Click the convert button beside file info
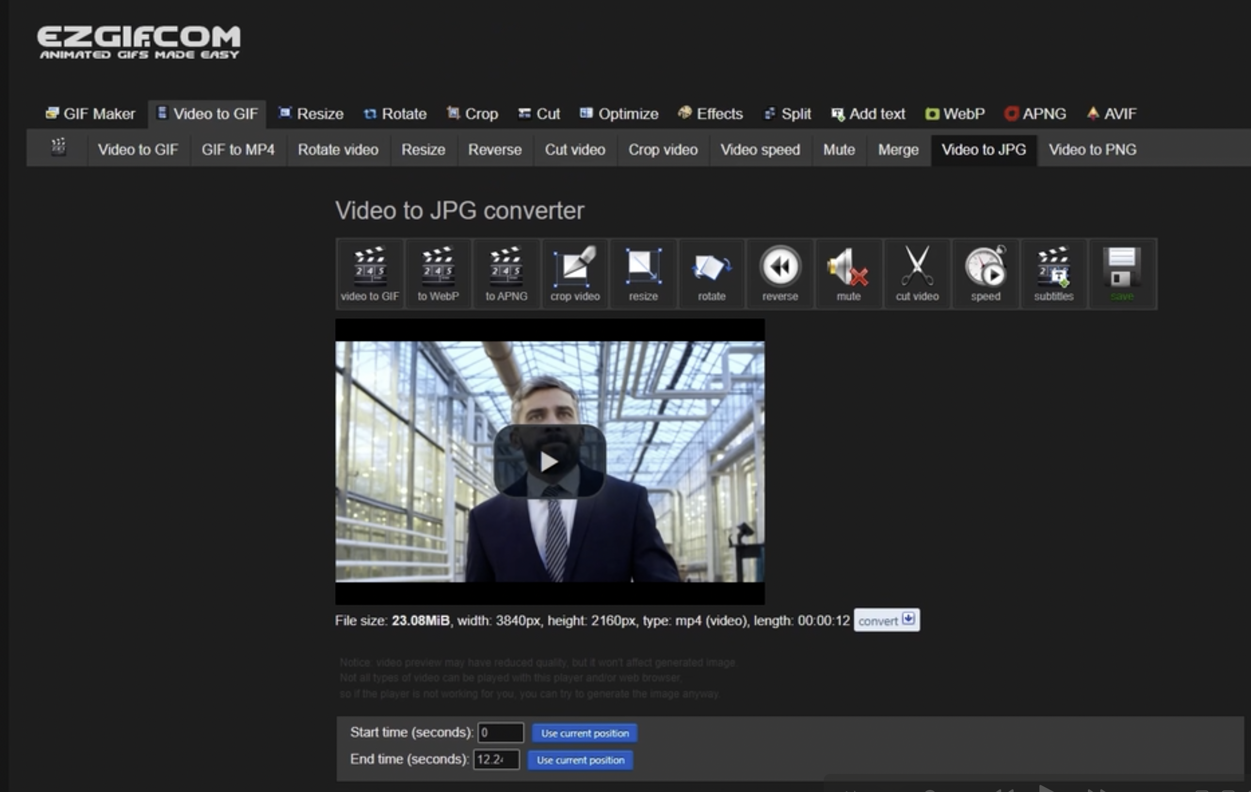Viewport: 1251px width, 792px height. pos(886,620)
